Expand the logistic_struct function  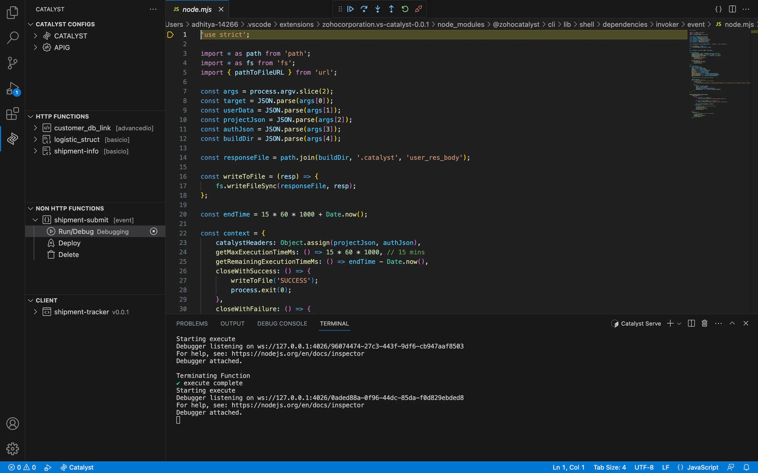coord(35,139)
